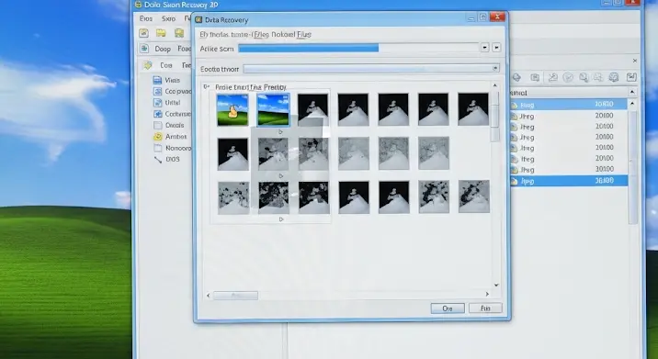Click the first toolbar icon under Eios menu
This screenshot has height=359, width=658.
pyautogui.click(x=143, y=33)
